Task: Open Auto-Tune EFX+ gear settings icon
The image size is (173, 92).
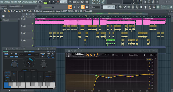Action: (x=7, y=49)
